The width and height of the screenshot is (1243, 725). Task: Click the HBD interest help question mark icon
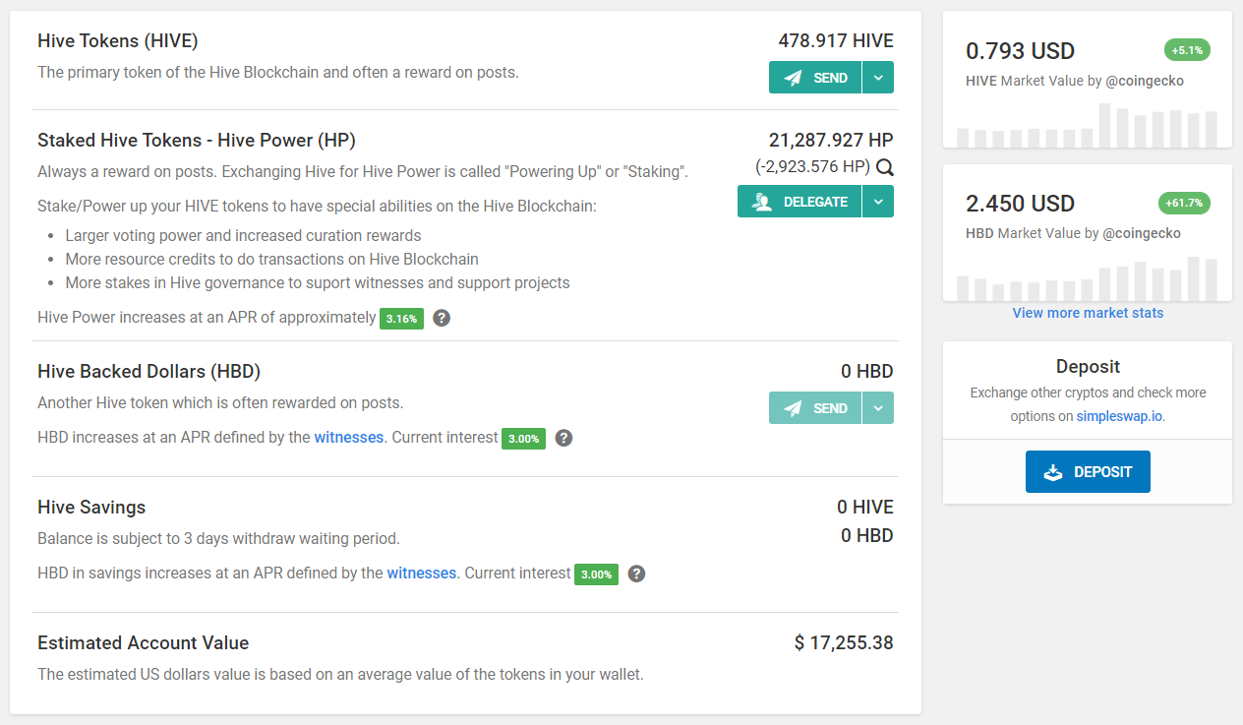(563, 438)
